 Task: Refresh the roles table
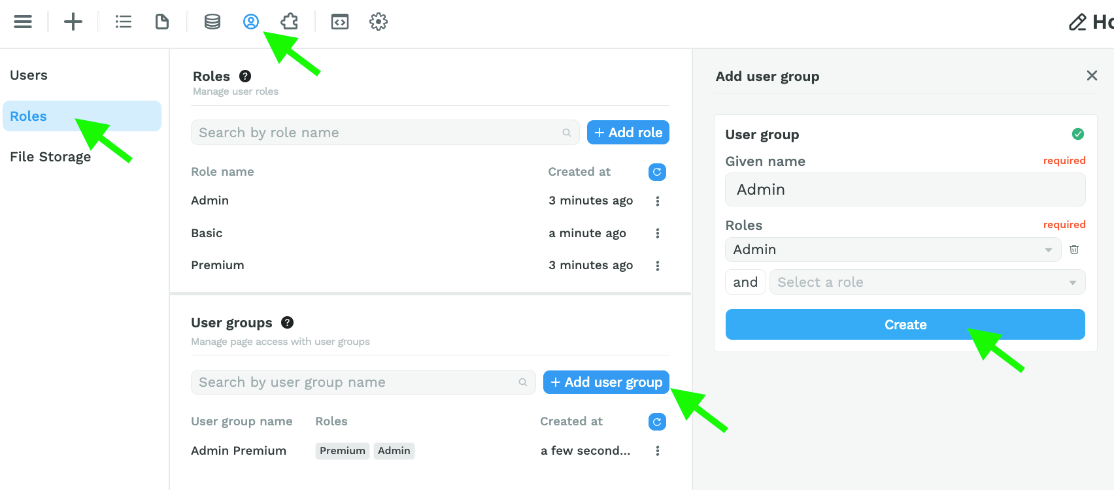[x=657, y=172]
